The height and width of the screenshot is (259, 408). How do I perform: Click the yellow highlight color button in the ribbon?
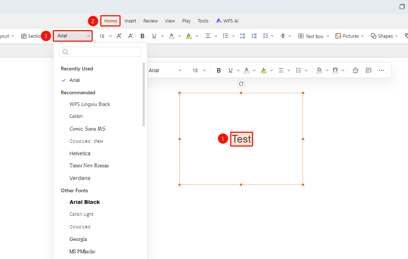pyautogui.click(x=189, y=36)
